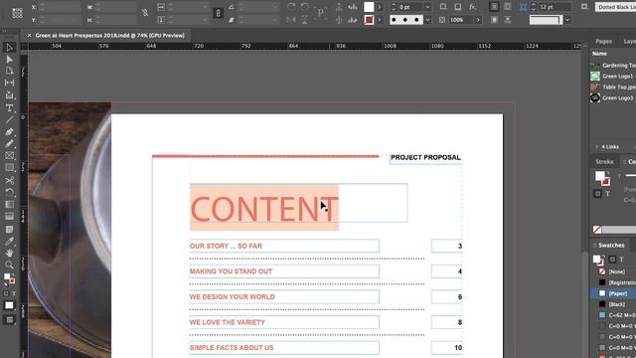Screen dimensions: 636x358
Task: Select the Page tool
Action: click(x=9, y=71)
